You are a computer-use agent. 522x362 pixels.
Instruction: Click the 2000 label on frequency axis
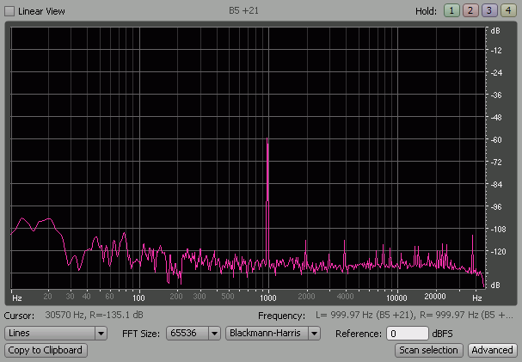point(306,297)
